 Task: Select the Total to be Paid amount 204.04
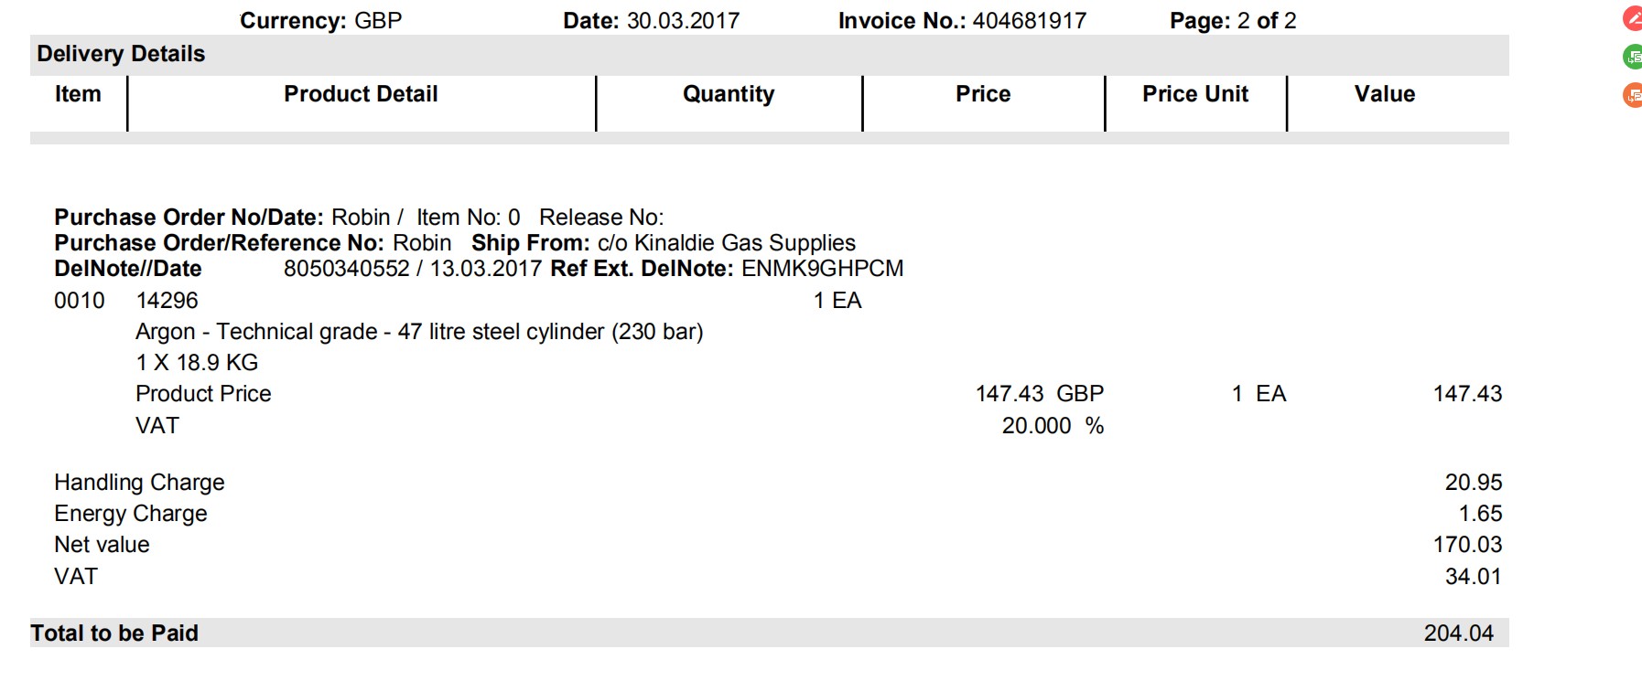coord(1459,633)
